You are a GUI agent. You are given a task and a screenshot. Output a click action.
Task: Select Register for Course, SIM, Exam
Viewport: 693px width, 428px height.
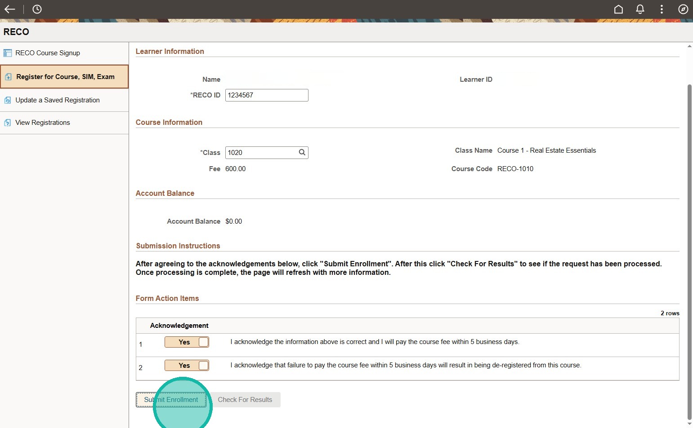click(64, 77)
